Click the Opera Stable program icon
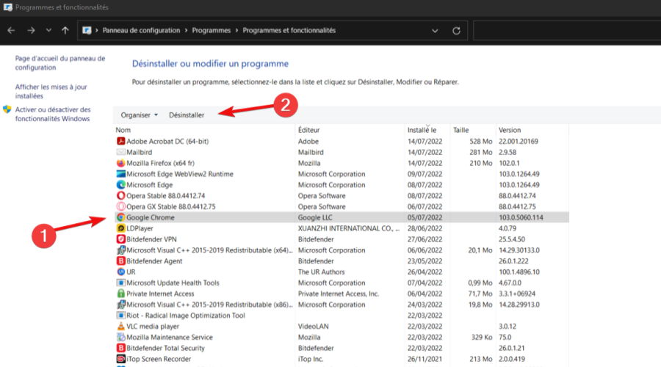Viewport: 661px width, 367px height. [x=121, y=195]
